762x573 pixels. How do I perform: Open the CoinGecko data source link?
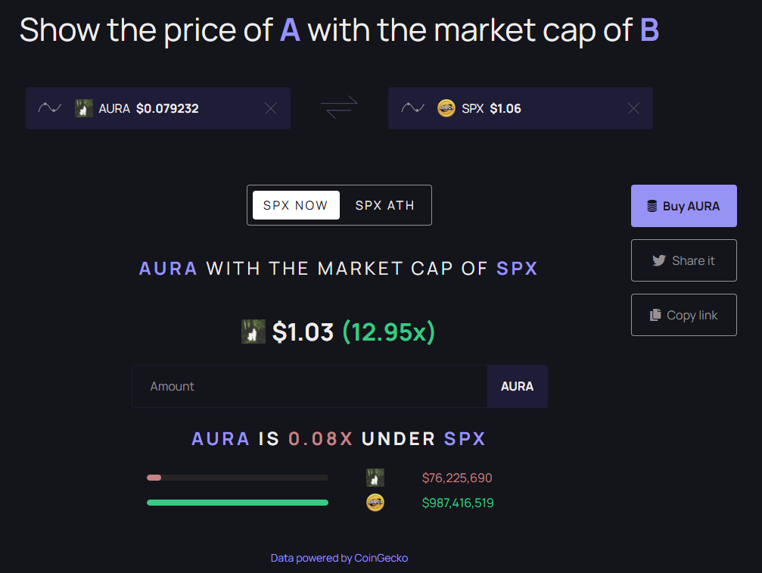click(339, 558)
